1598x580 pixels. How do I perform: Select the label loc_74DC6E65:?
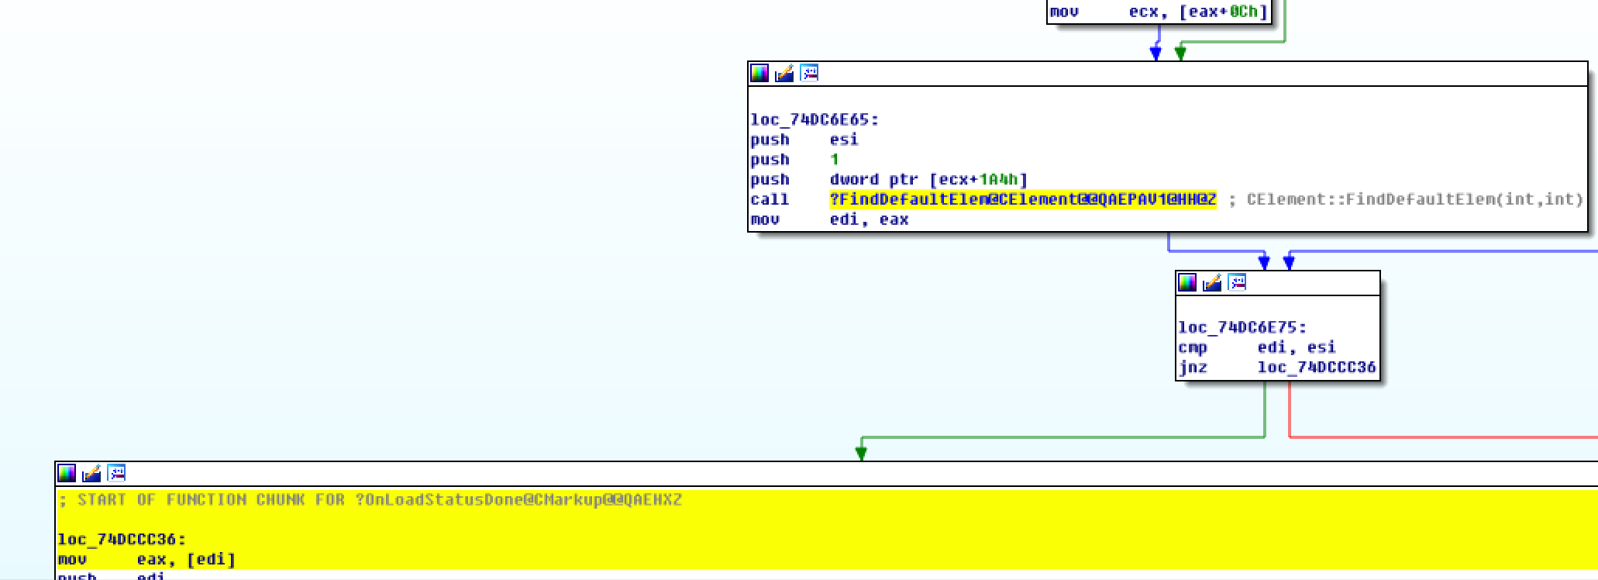tap(814, 119)
